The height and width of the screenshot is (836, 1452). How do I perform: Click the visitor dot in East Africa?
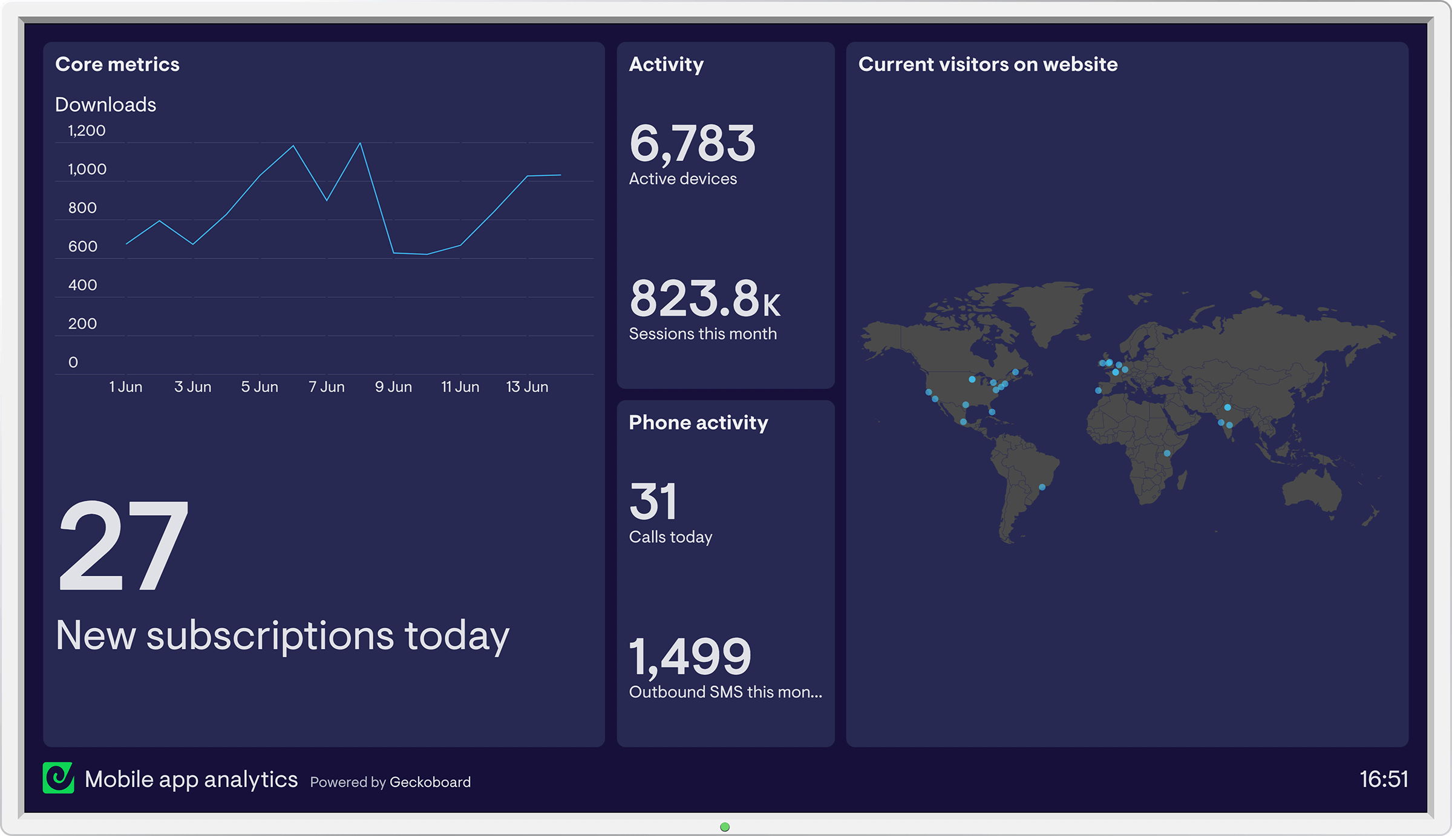coord(1167,453)
